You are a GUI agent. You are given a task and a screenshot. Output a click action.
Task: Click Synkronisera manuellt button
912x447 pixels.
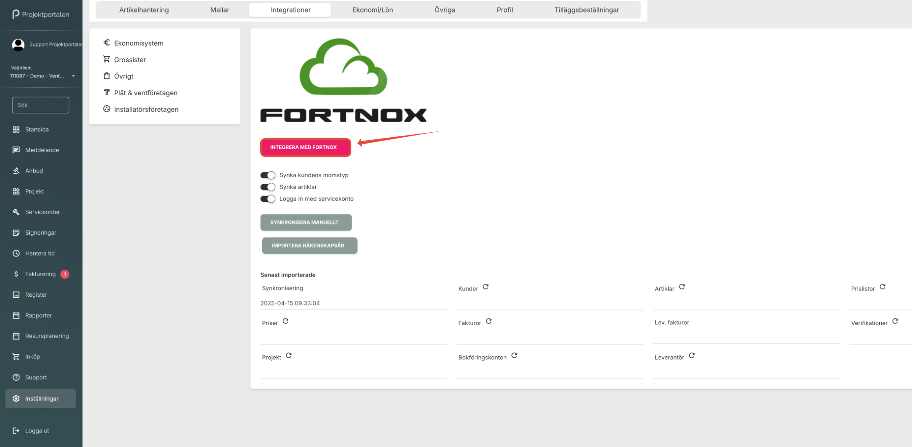tap(306, 222)
